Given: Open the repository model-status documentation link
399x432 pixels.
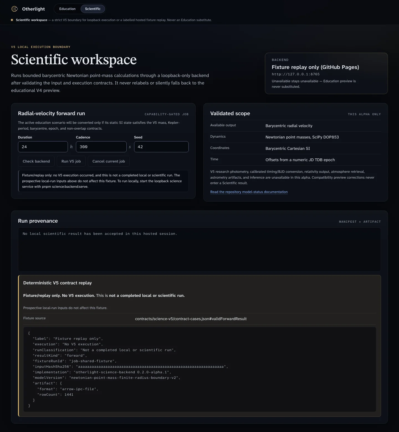Looking at the screenshot, I should point(249,192).
